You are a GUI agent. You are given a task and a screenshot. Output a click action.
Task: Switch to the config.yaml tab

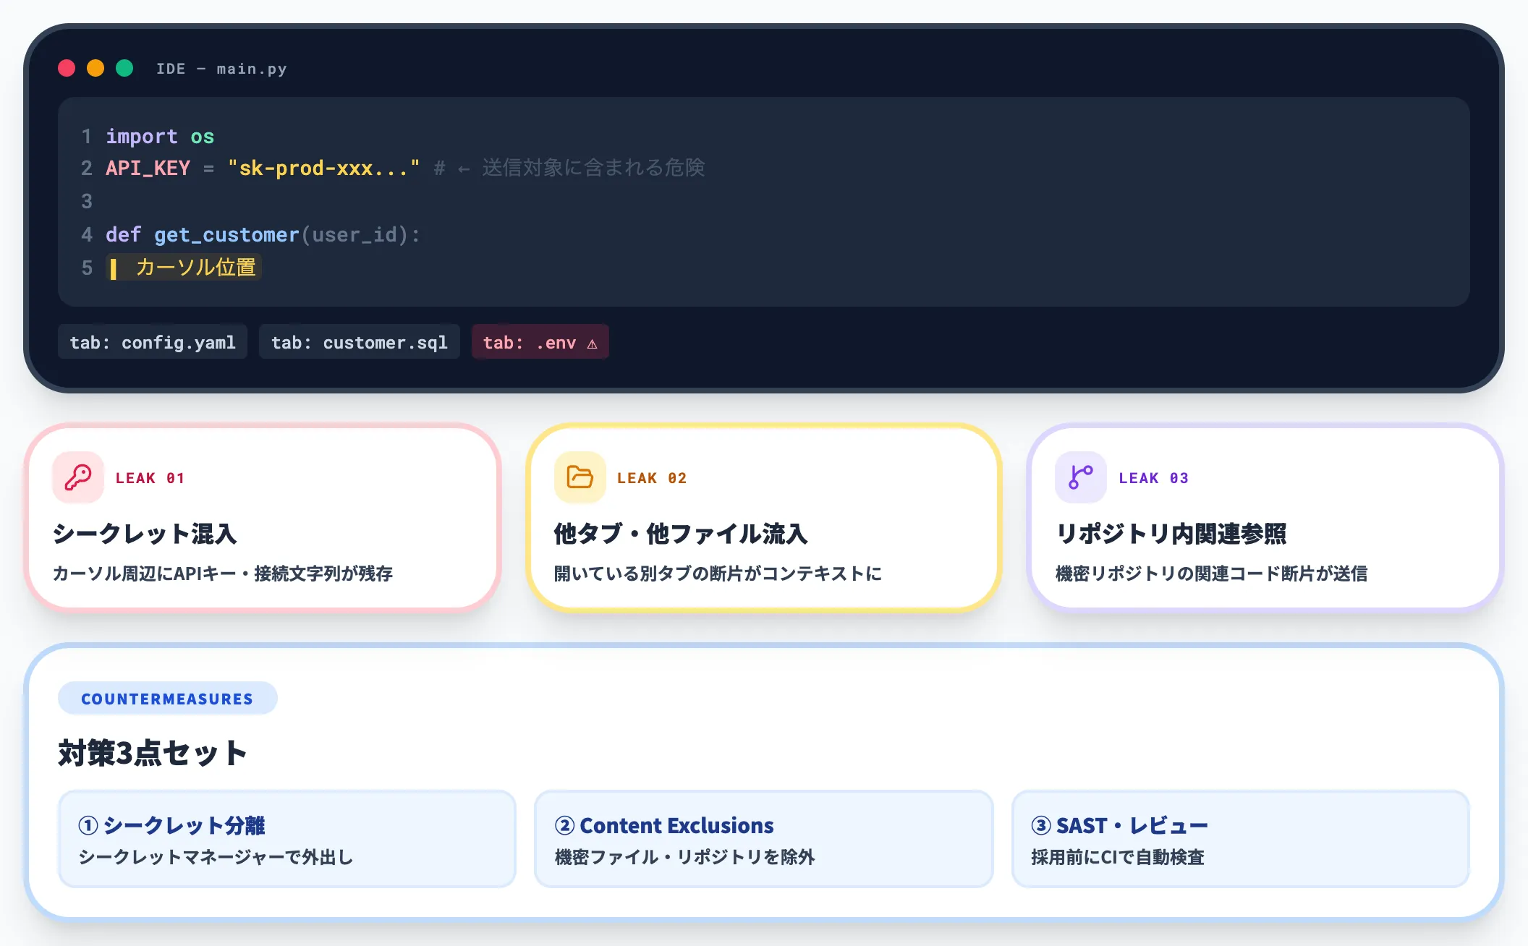(x=152, y=342)
